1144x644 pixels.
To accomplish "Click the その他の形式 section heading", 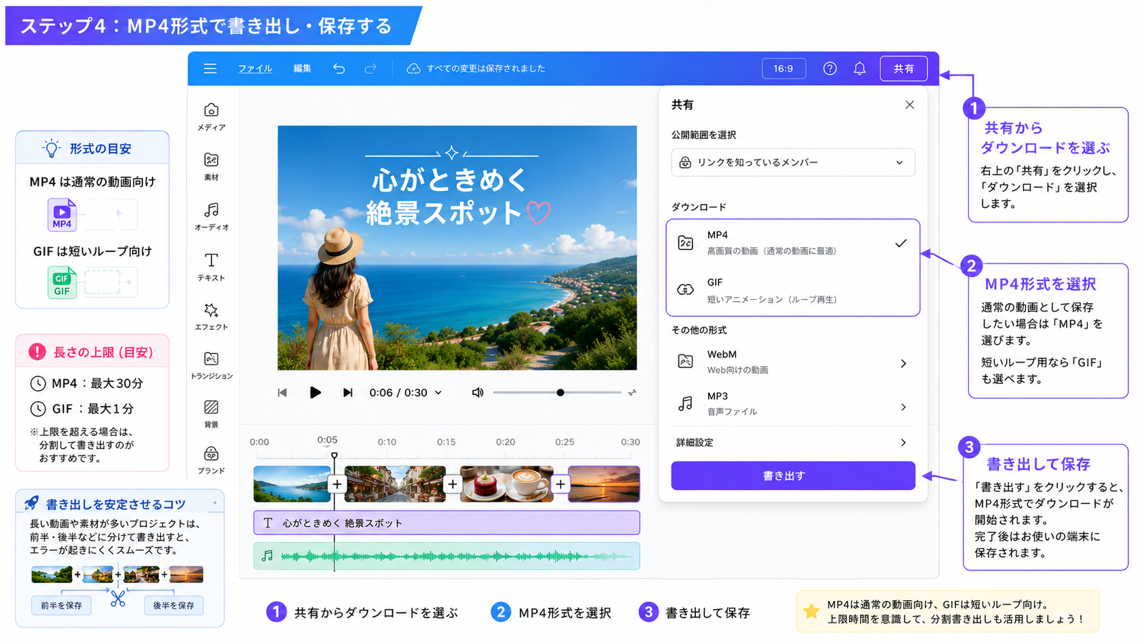I will pos(699,330).
